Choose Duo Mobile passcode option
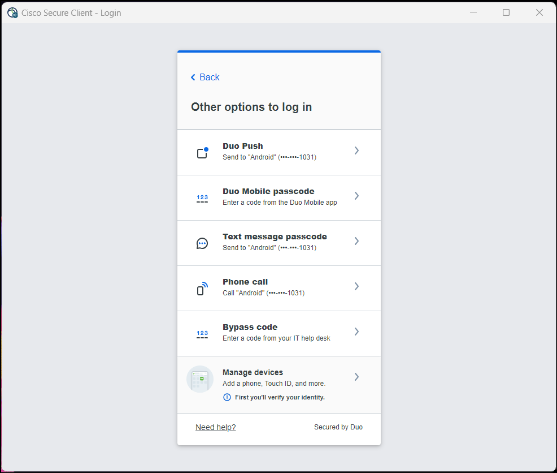 268,191
